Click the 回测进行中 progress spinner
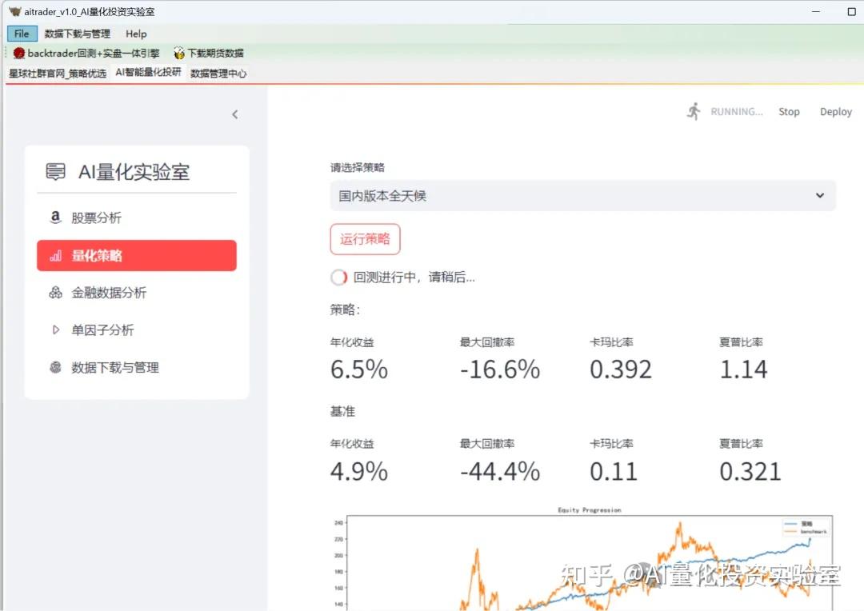Viewport: 864px width, 611px height. pos(338,277)
